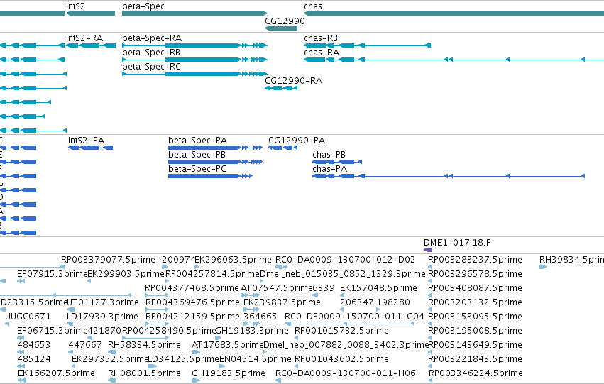This screenshot has width=604, height=384.
Task: Click the RP003221843.5prime label
Action: tap(476, 359)
